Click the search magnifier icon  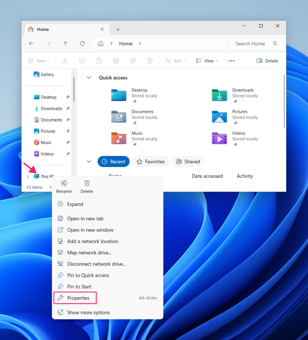tap(275, 43)
